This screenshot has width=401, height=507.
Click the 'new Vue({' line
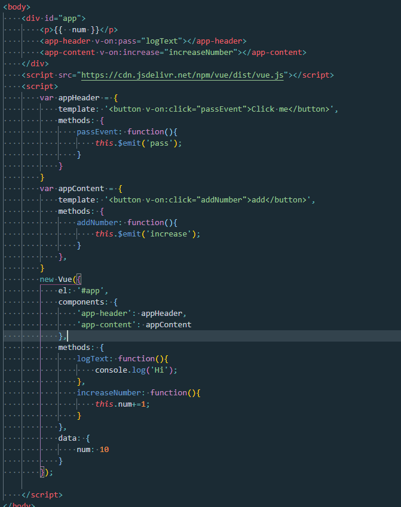60,279
